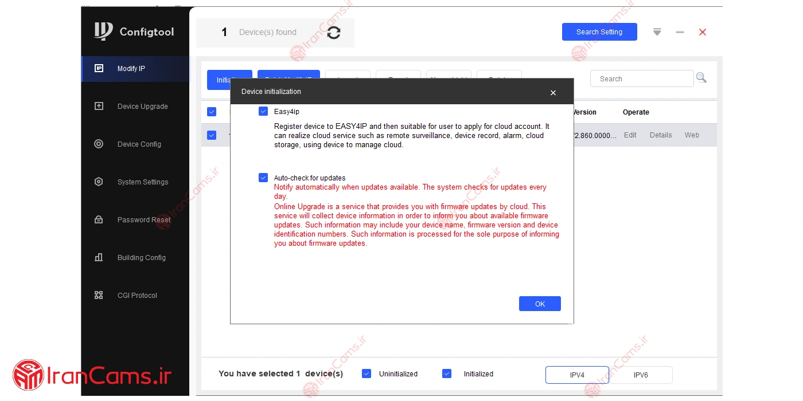Click the Building Config sidebar icon
The height and width of the screenshot is (401, 803).
[99, 257]
